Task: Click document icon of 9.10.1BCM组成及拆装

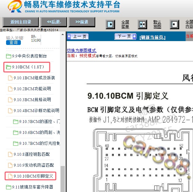Action: click(10, 78)
